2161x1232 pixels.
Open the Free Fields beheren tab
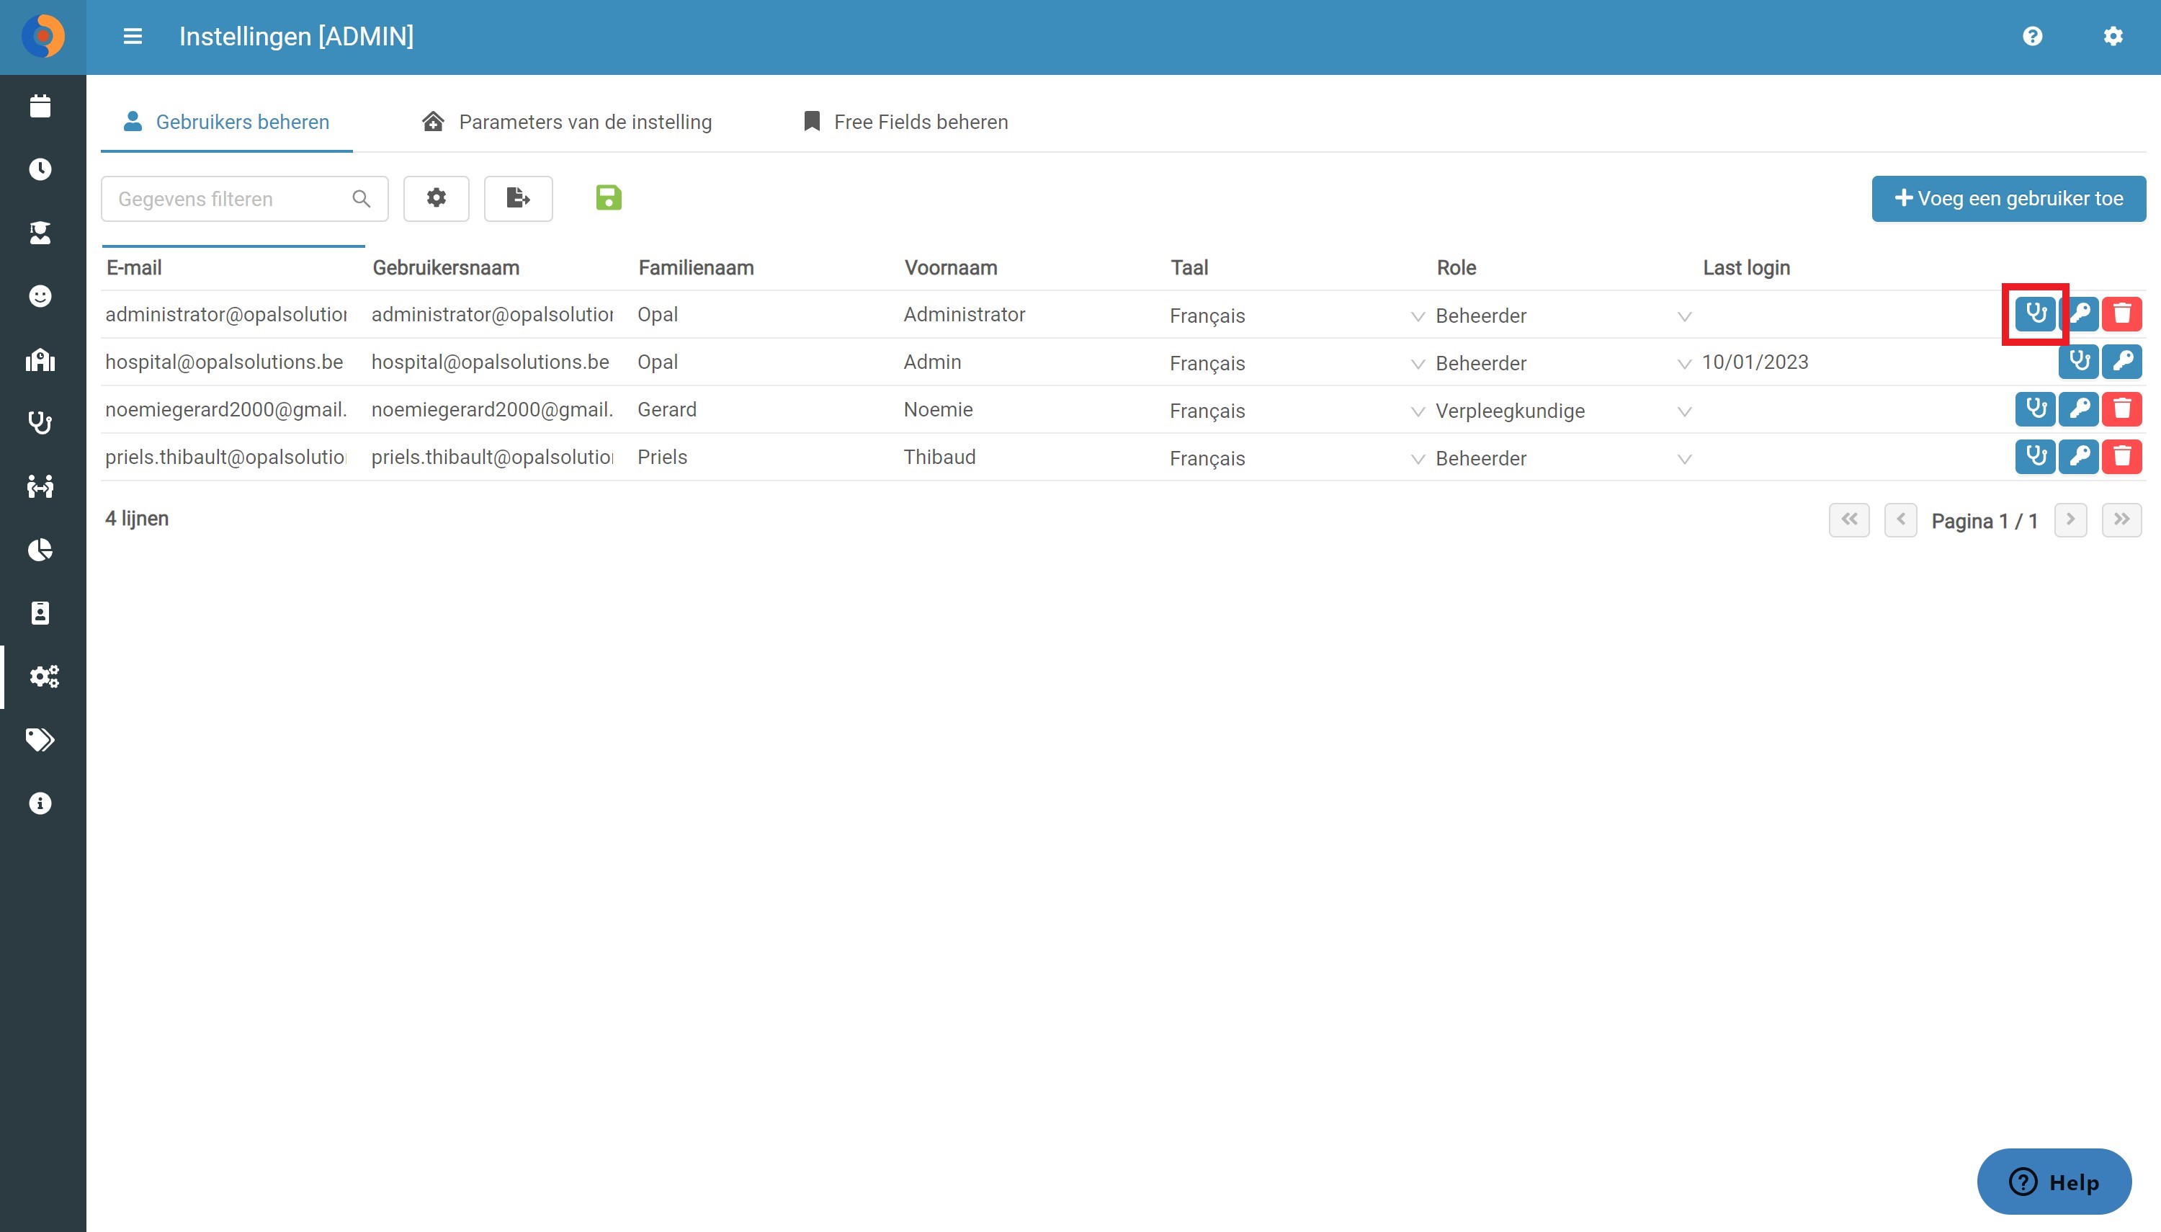point(905,122)
